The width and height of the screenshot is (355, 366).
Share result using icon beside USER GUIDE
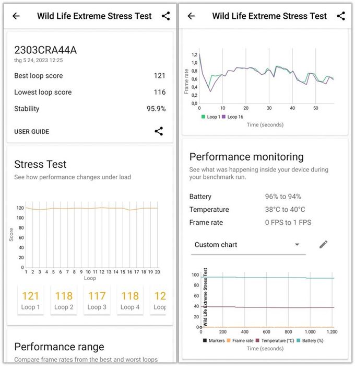159,131
